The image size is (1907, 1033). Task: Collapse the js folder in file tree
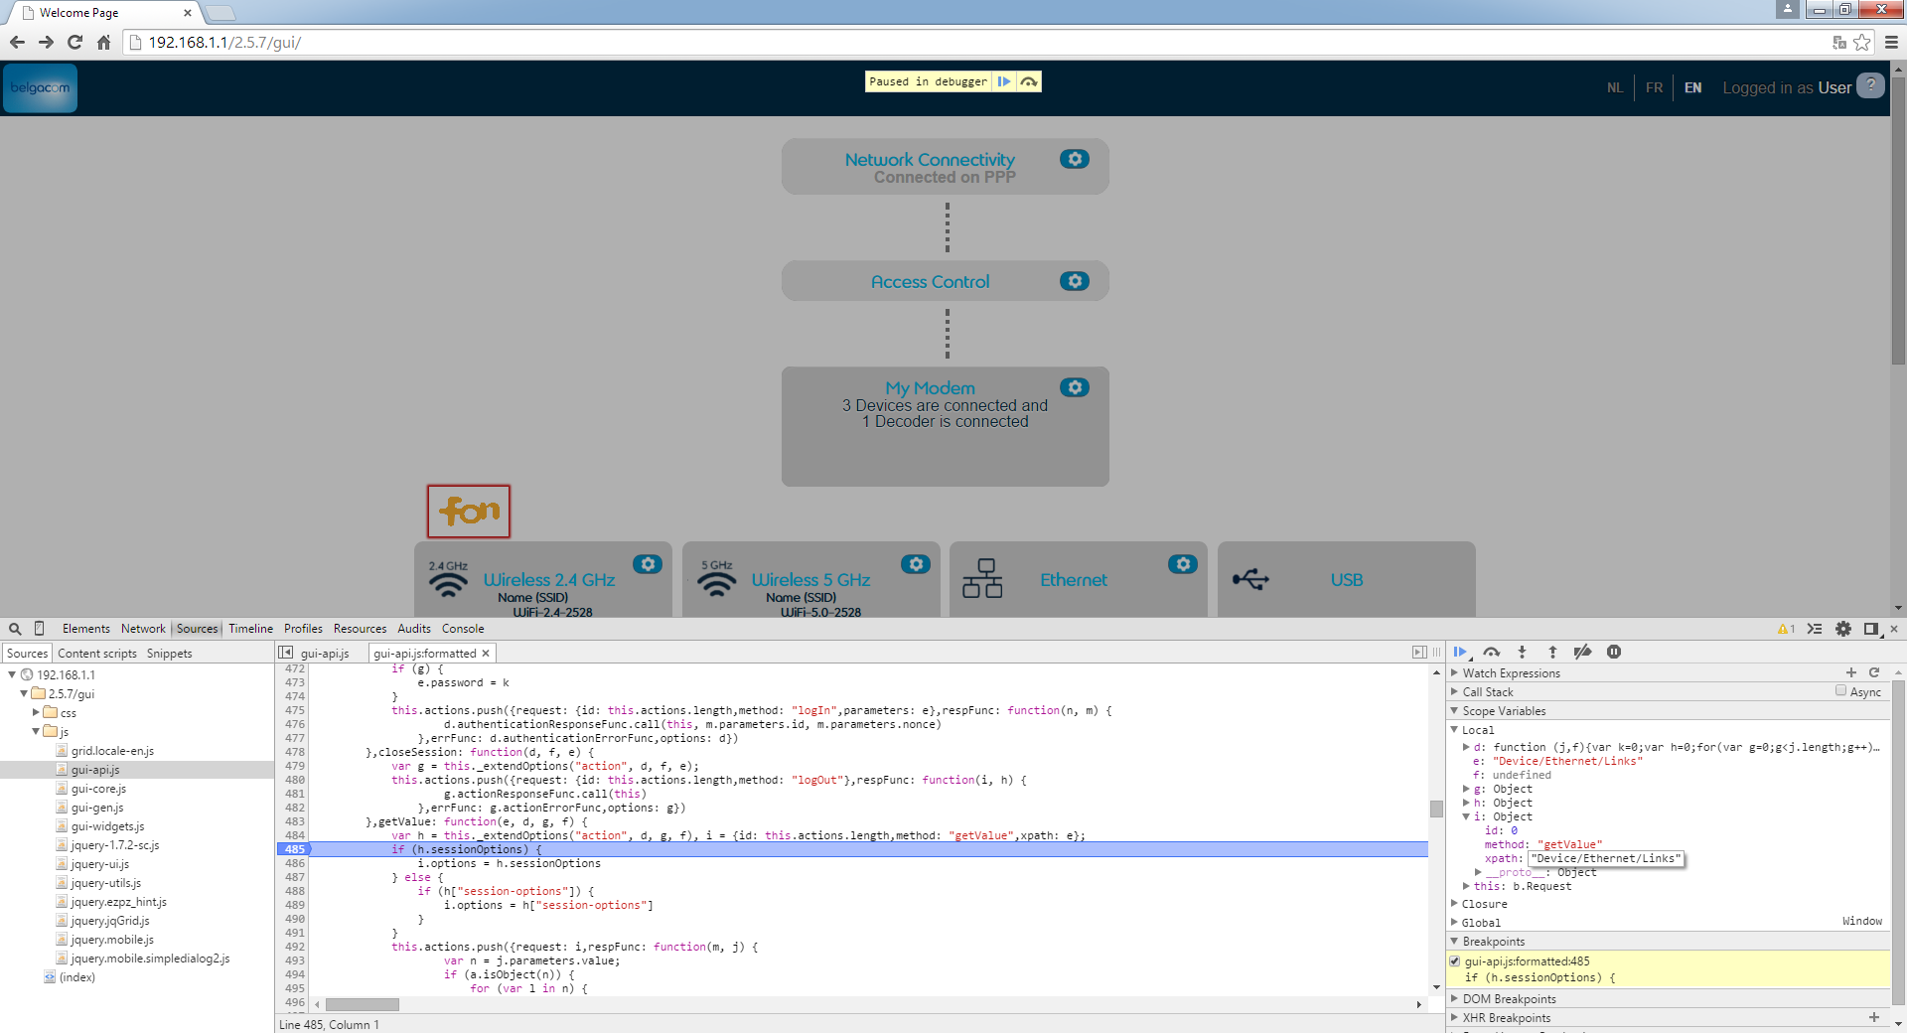36,732
